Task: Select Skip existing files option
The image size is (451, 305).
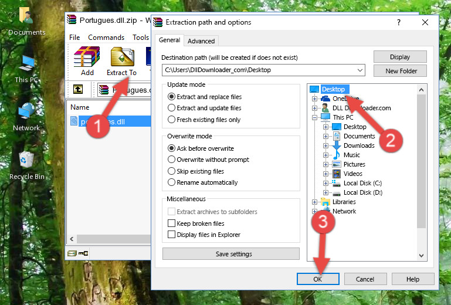Action: pyautogui.click(x=171, y=171)
